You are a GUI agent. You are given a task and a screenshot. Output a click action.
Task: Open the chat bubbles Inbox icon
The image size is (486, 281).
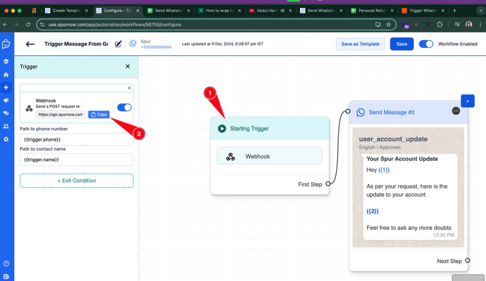pos(6,113)
